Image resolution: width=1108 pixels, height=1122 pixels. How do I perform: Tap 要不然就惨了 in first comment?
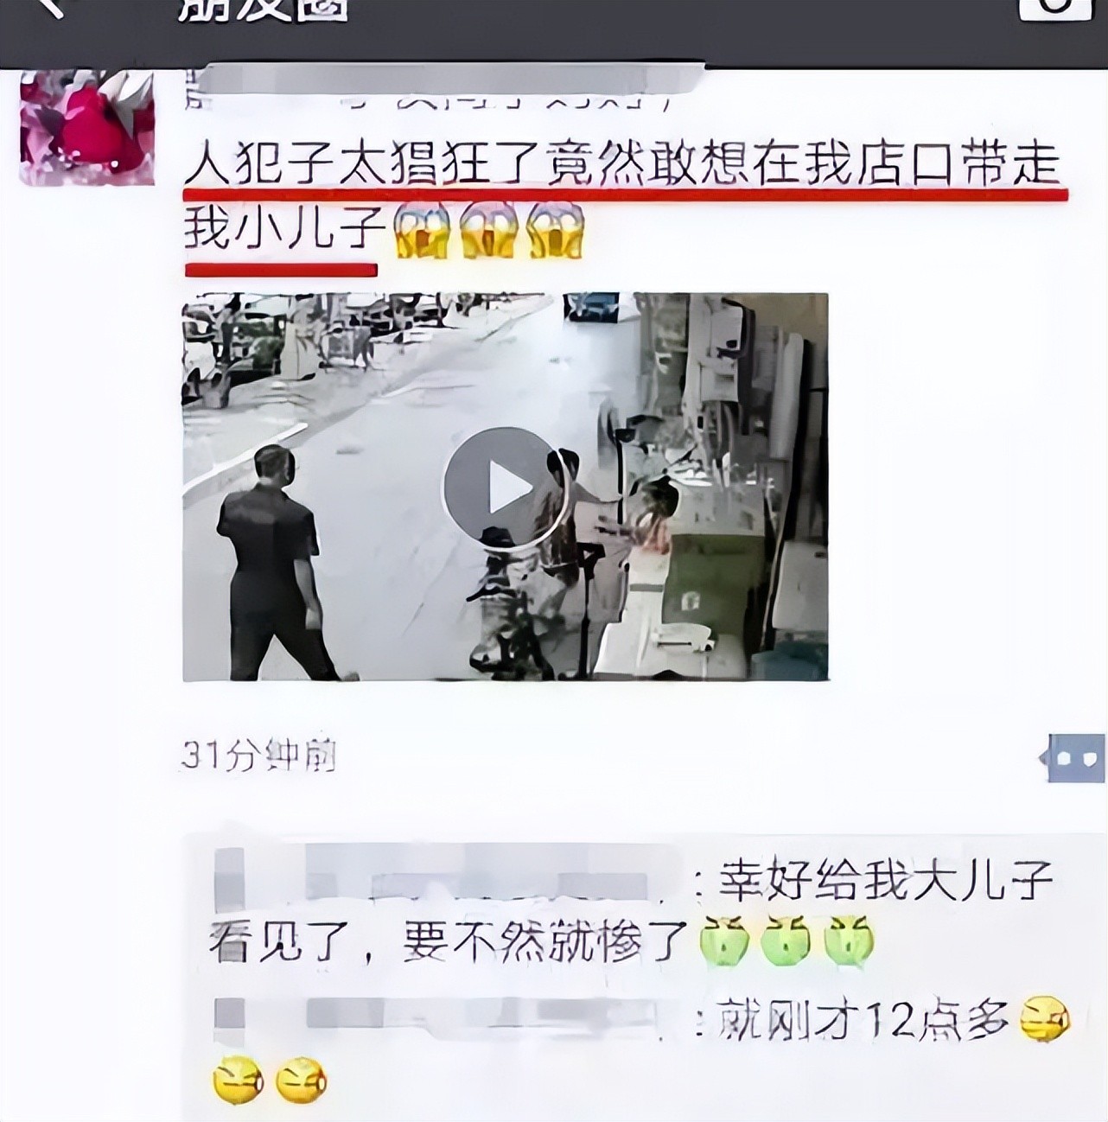(544, 940)
